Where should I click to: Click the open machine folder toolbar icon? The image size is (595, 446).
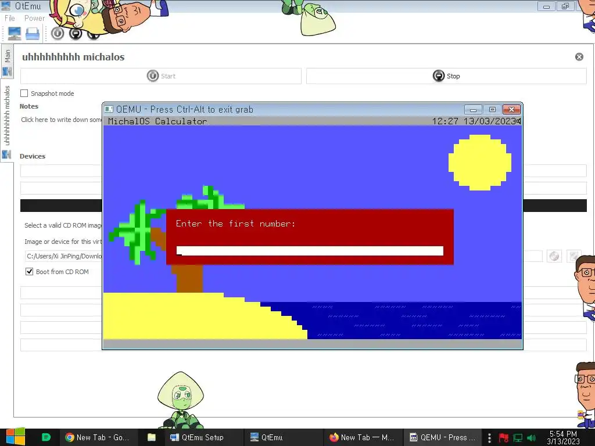(33, 34)
